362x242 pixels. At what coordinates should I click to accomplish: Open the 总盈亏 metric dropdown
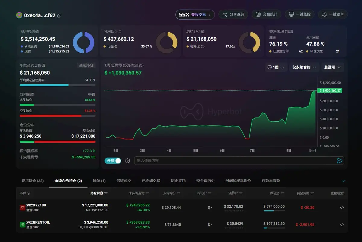(x=332, y=67)
